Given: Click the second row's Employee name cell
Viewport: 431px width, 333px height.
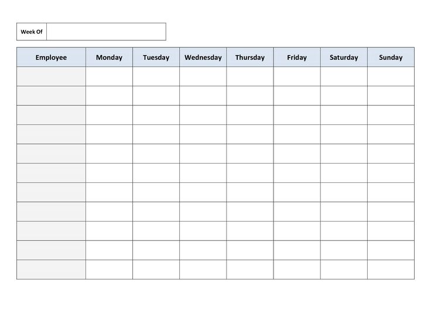Looking at the screenshot, I should (51, 96).
